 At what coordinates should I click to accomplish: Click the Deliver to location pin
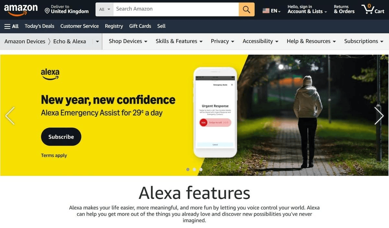(47, 11)
